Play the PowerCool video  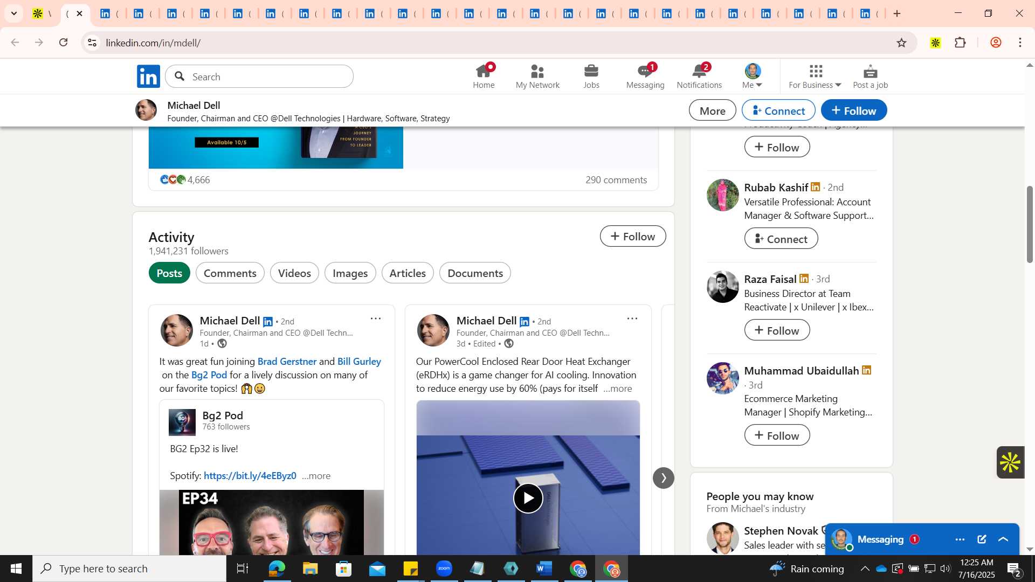coord(528,498)
